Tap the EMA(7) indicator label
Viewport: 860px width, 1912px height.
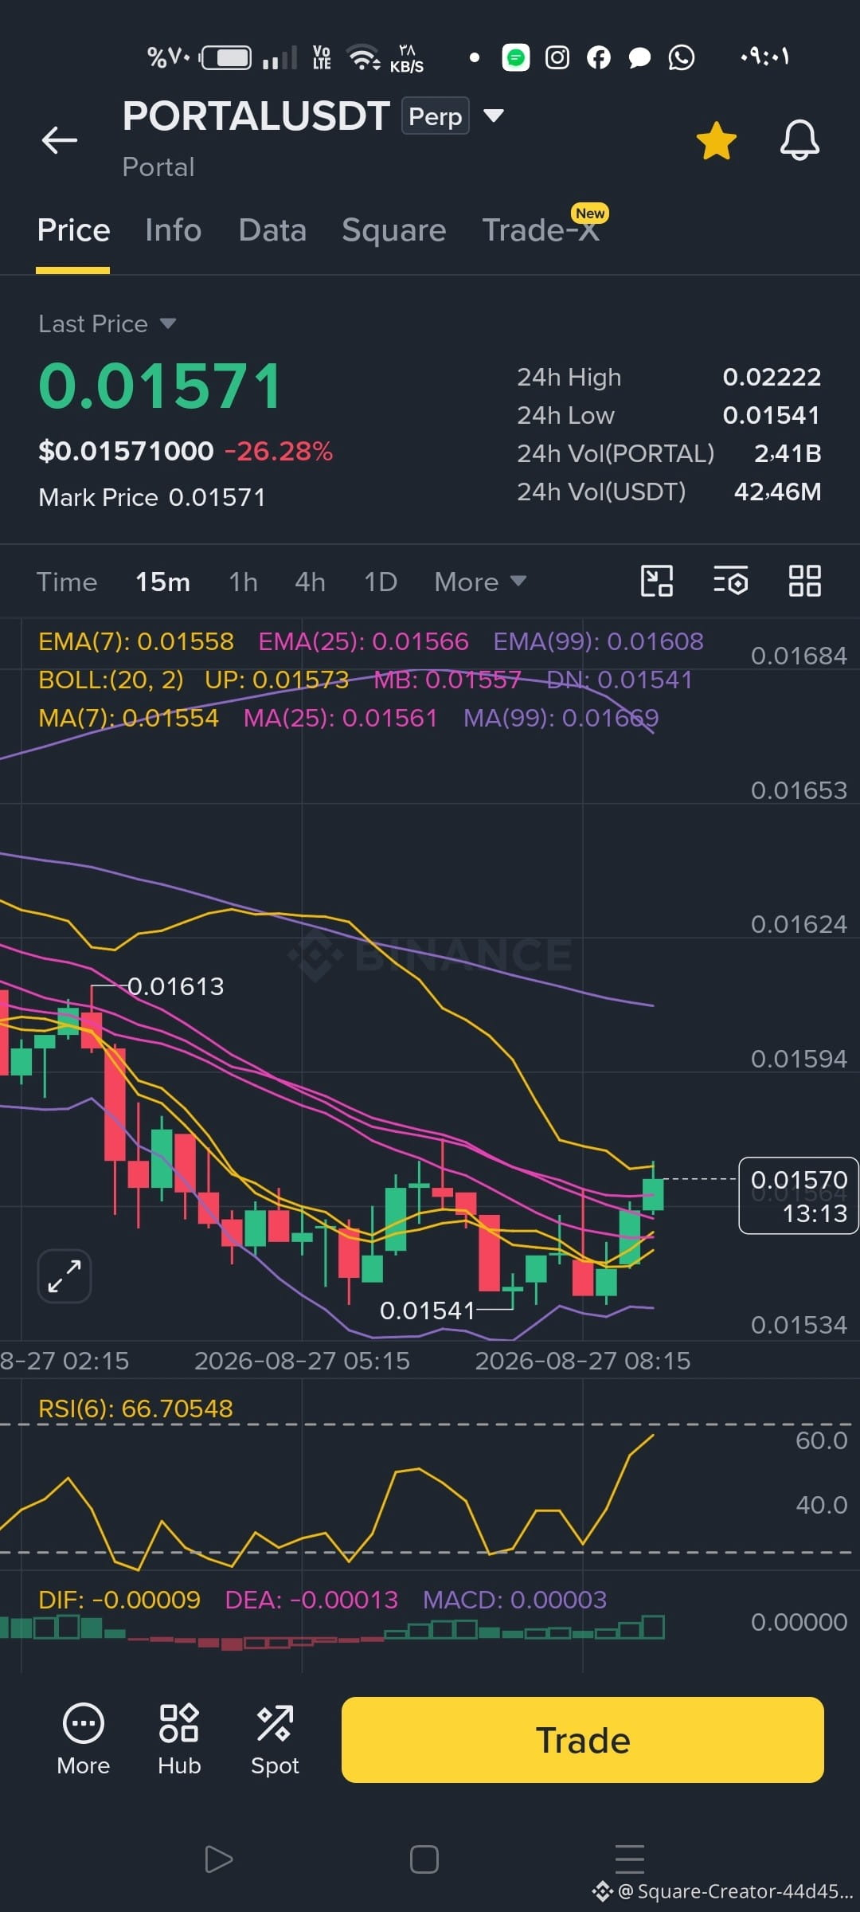(136, 641)
